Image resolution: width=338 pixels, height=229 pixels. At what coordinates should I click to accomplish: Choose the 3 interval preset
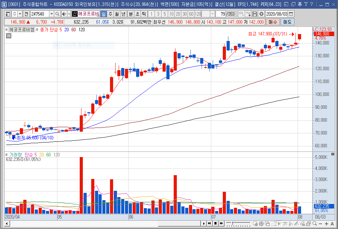(x=158, y=14)
